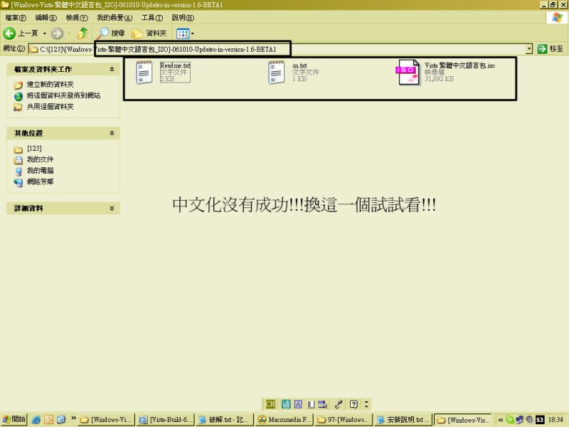Open the 我的最愛(A) menu

tap(115, 17)
